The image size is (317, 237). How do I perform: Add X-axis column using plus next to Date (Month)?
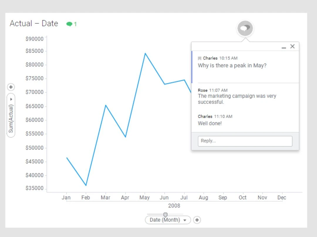point(197,220)
